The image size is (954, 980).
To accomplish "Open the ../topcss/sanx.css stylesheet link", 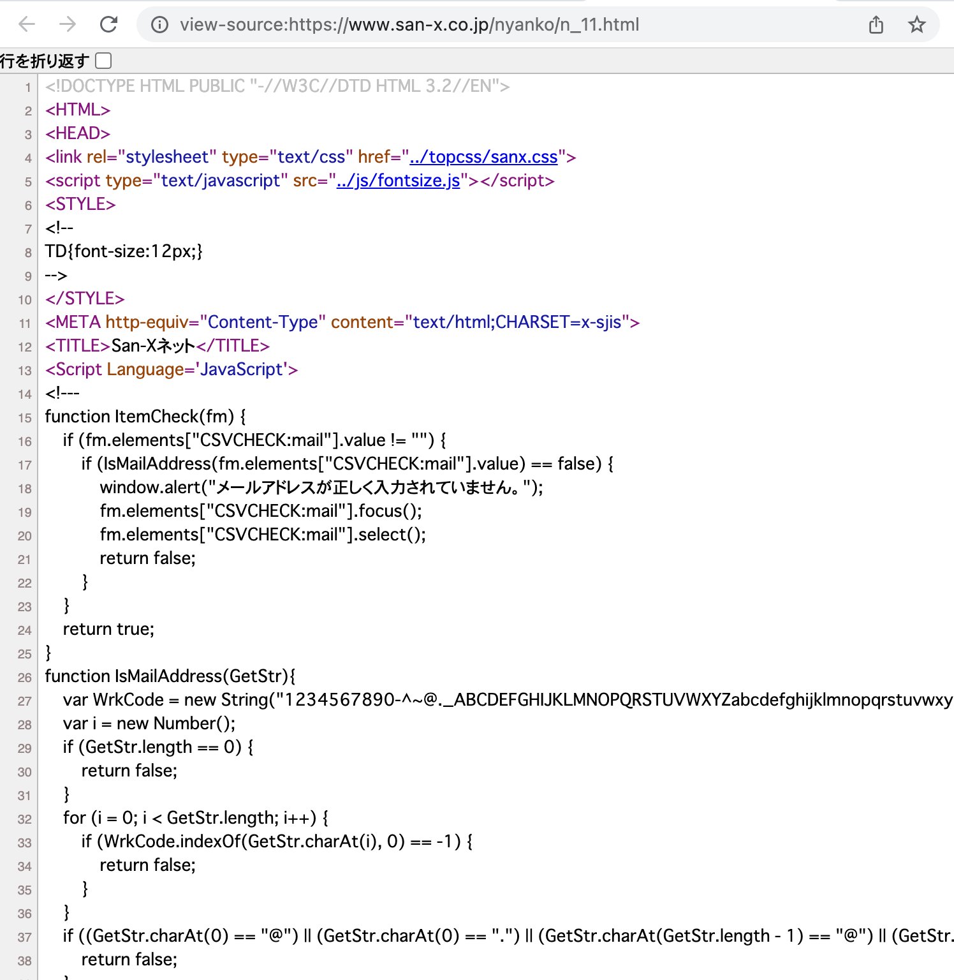I will point(483,157).
